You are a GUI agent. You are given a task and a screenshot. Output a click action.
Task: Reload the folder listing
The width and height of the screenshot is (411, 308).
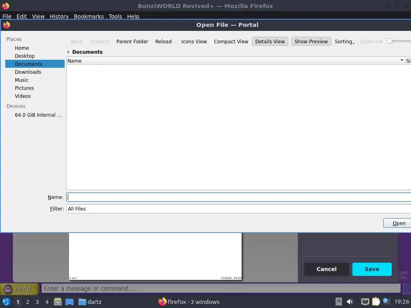click(163, 41)
